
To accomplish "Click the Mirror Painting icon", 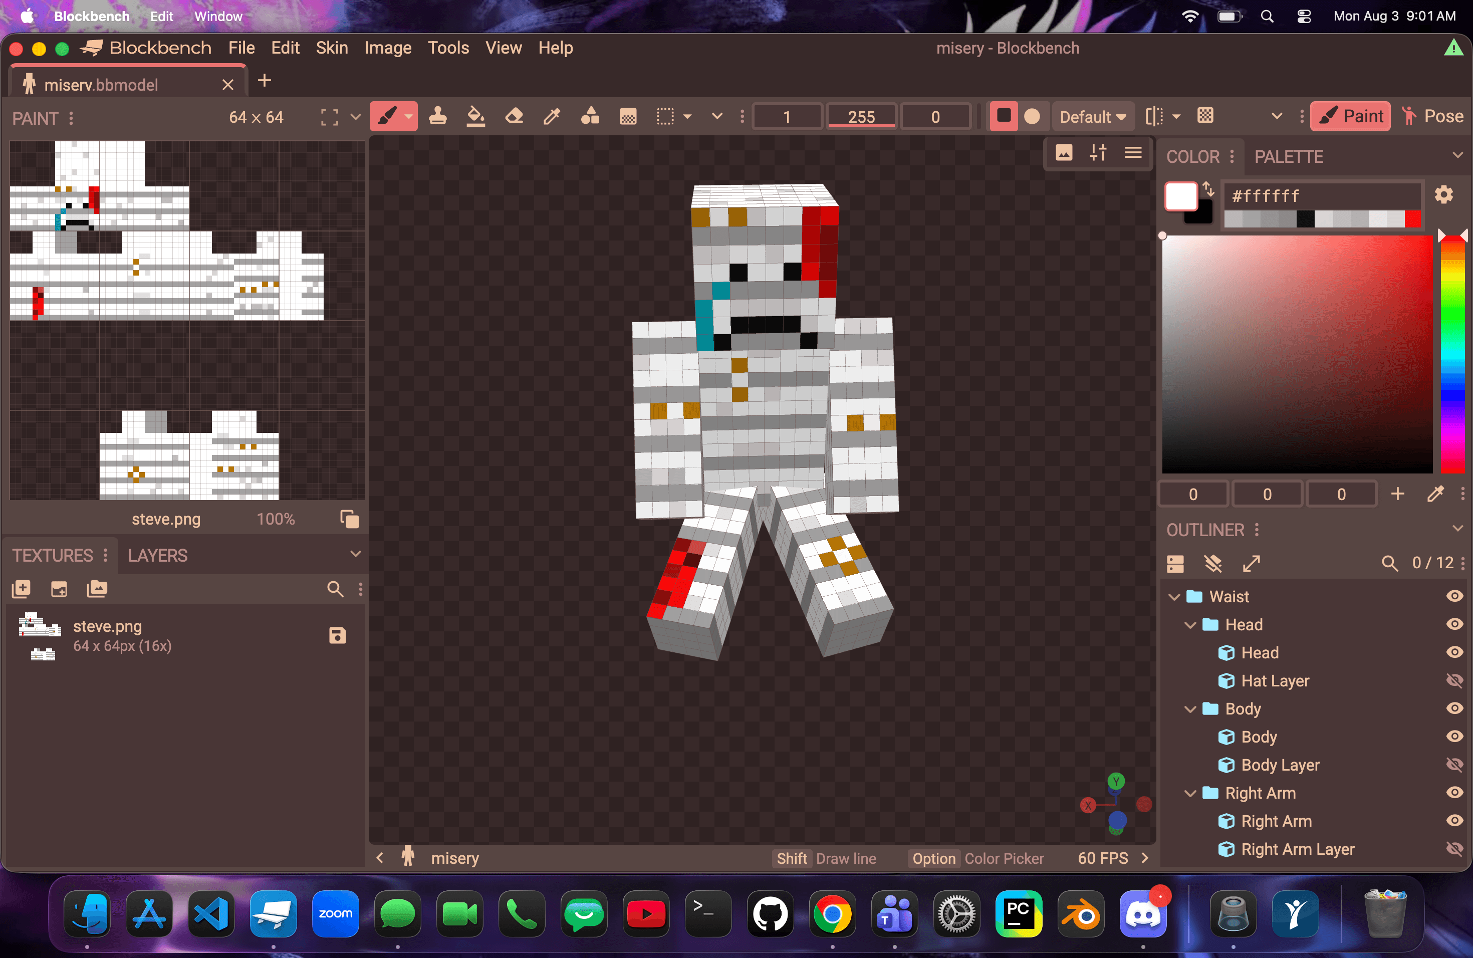I will point(1154,116).
